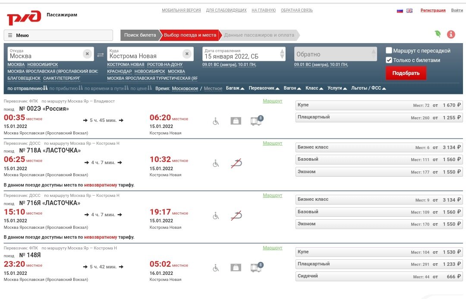
Task: Click the departure date stepper arrows
Action: click(x=282, y=54)
